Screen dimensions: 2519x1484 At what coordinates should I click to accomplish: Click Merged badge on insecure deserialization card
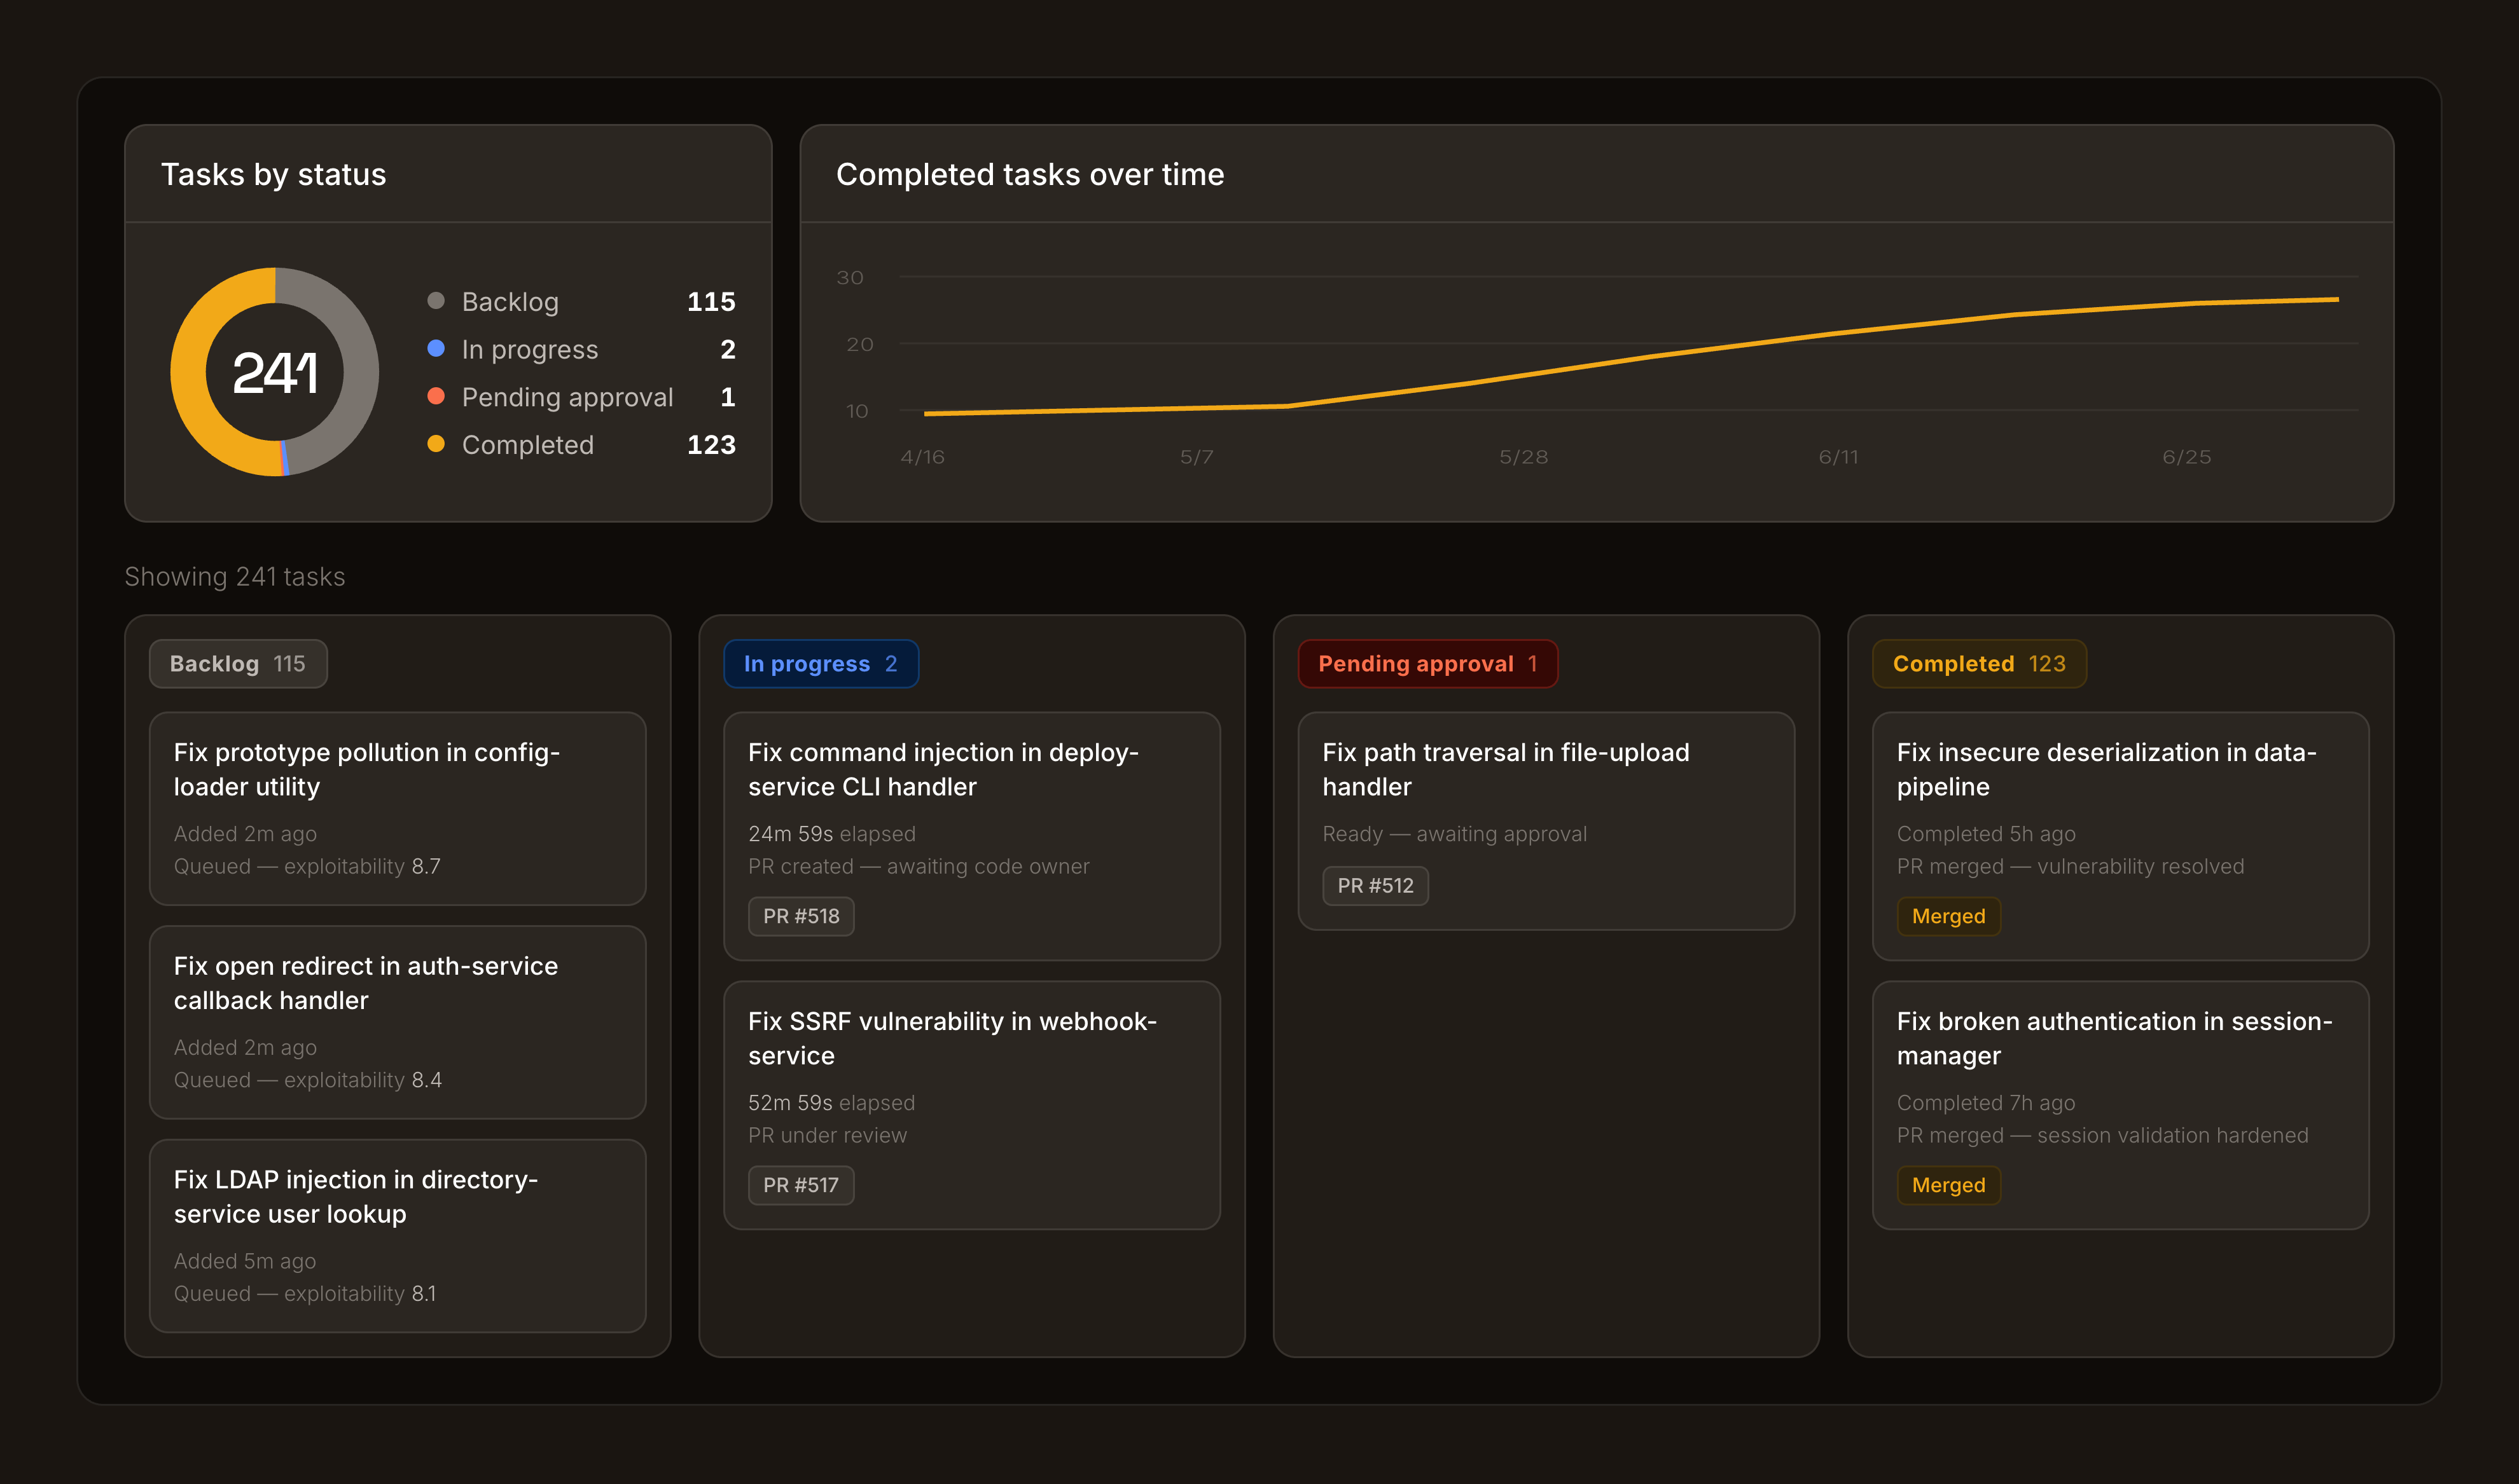(x=1948, y=916)
